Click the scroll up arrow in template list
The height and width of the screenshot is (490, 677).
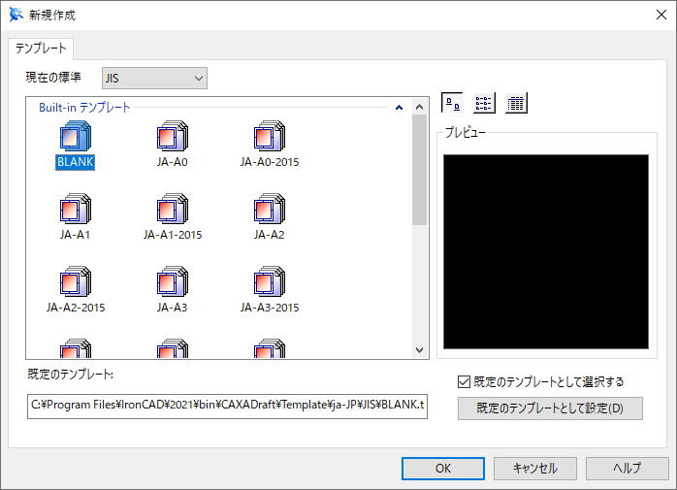pos(419,107)
